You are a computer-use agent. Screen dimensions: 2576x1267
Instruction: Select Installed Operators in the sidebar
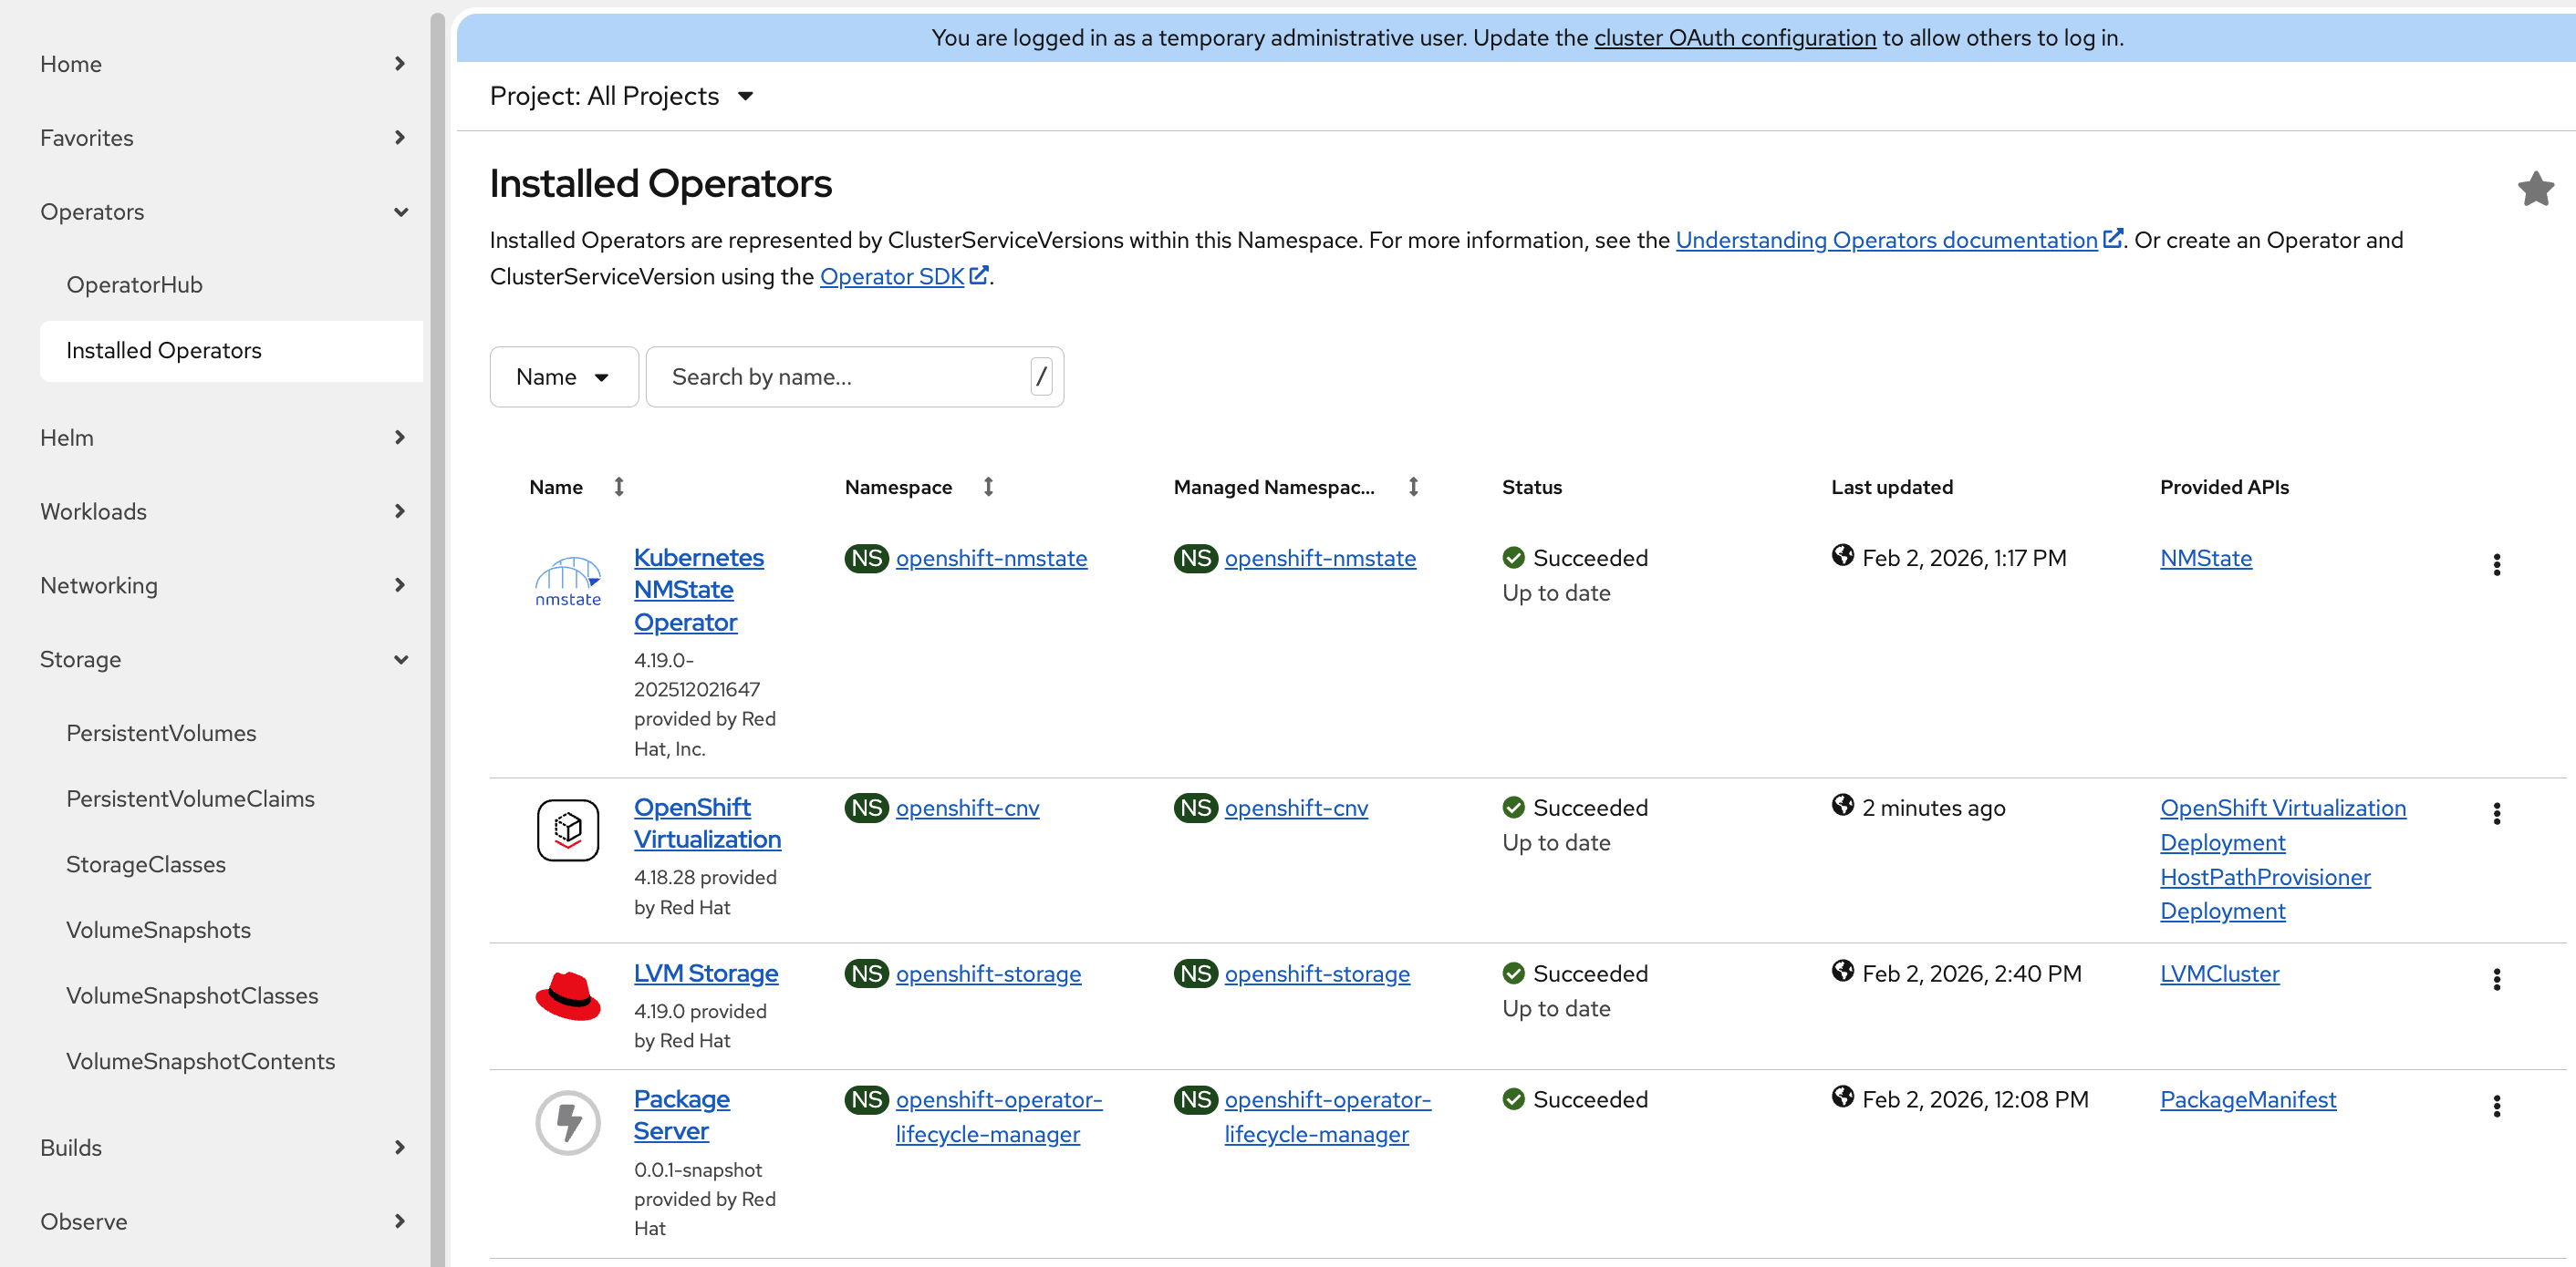click(x=232, y=351)
